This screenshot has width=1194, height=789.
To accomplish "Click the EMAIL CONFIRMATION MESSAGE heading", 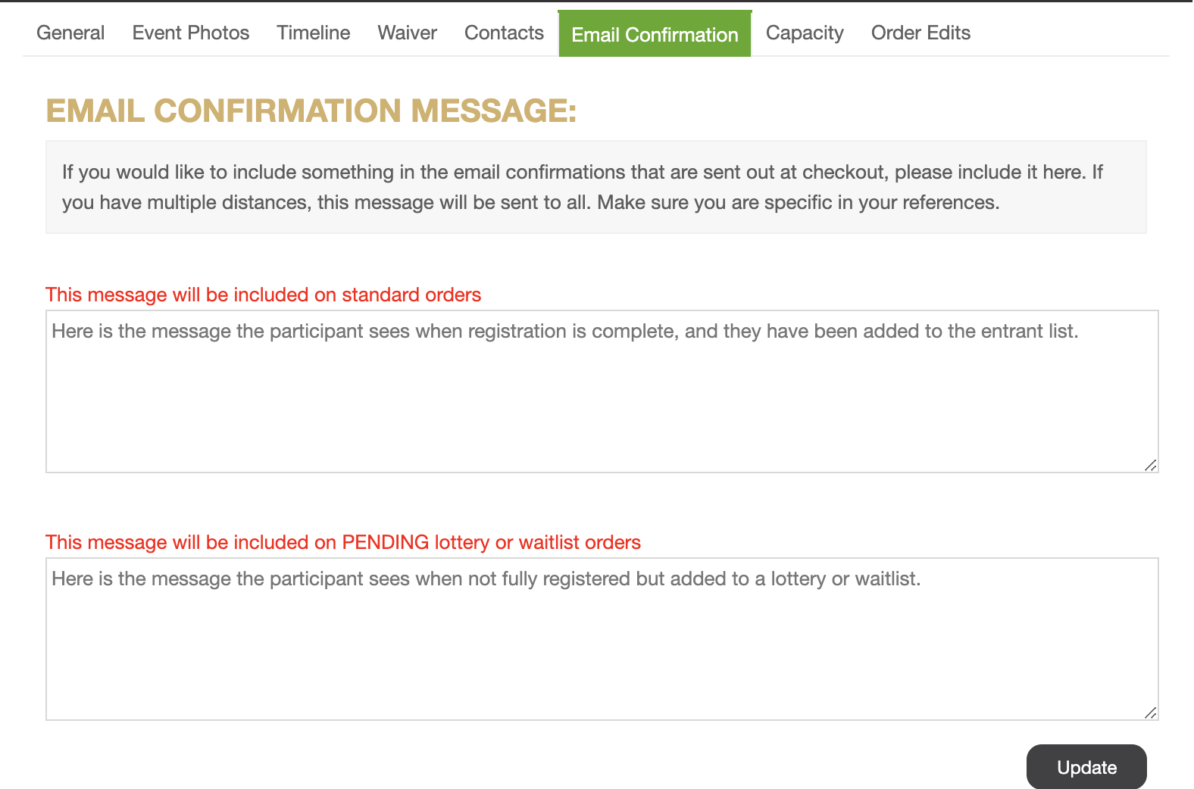I will click(x=311, y=111).
